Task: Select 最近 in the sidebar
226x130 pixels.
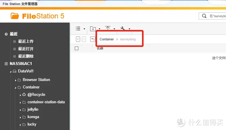Action: pyautogui.click(x=14, y=34)
